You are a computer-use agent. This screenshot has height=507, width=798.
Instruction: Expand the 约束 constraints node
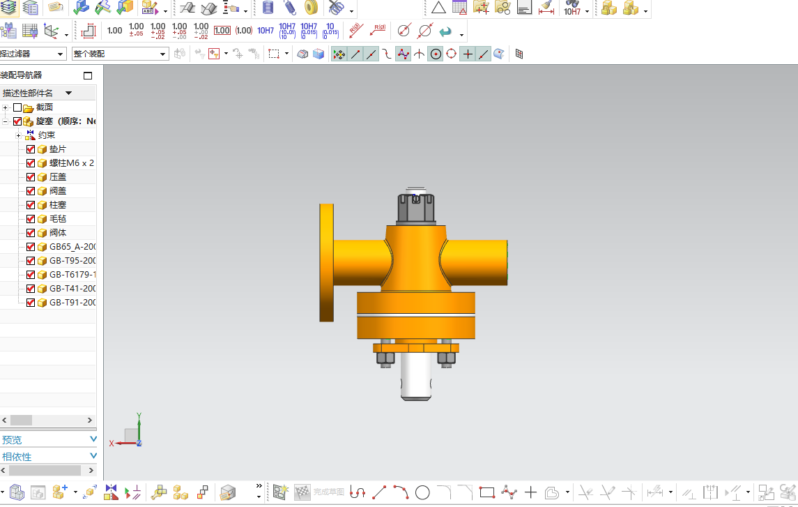(x=18, y=135)
